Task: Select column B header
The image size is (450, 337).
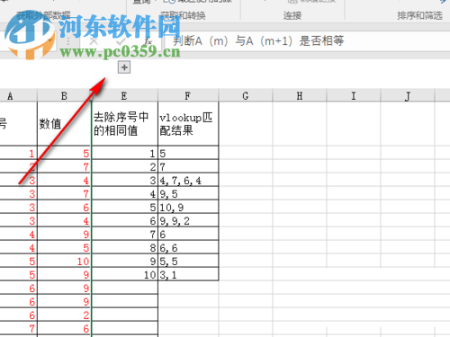Action: click(64, 96)
